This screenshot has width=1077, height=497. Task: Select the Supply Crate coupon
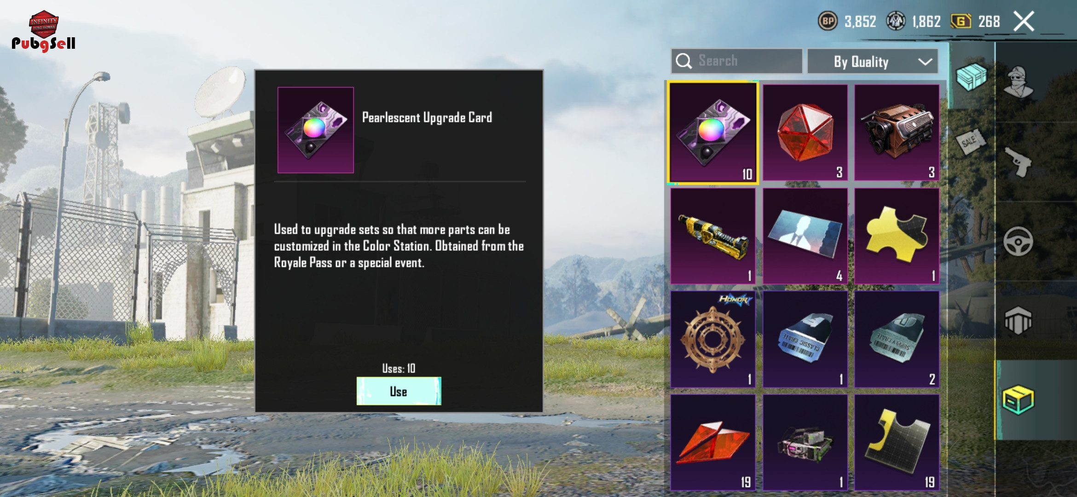[x=897, y=339]
